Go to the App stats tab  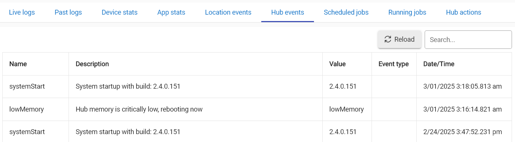[x=171, y=12]
